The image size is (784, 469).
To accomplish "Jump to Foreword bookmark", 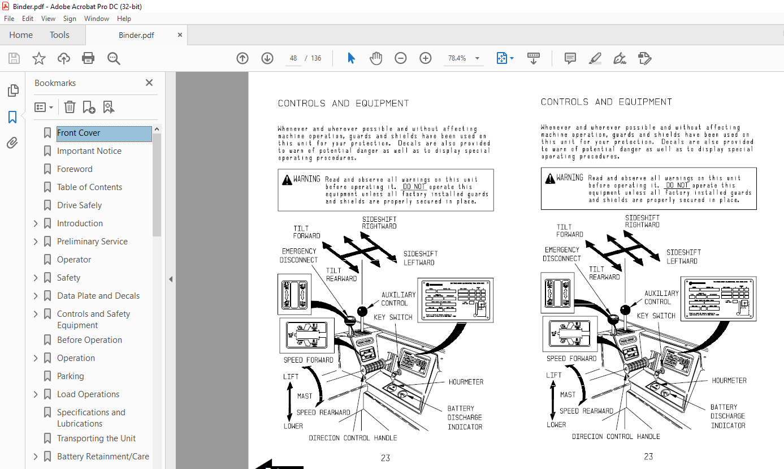I will click(75, 169).
